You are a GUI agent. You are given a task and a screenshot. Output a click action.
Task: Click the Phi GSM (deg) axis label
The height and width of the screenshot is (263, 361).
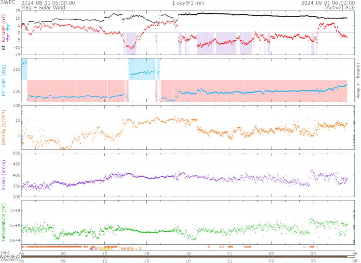[4, 80]
